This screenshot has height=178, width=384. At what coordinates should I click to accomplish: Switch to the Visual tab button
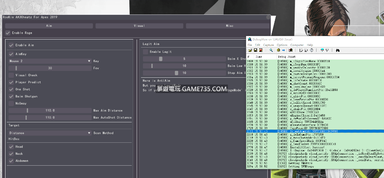[x=139, y=26]
